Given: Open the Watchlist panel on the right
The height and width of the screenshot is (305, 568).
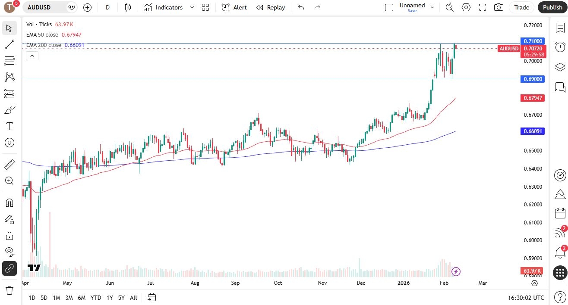Looking at the screenshot, I should [x=560, y=28].
